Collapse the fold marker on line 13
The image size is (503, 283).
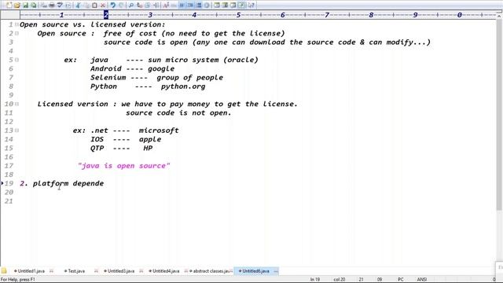[x=17, y=130]
